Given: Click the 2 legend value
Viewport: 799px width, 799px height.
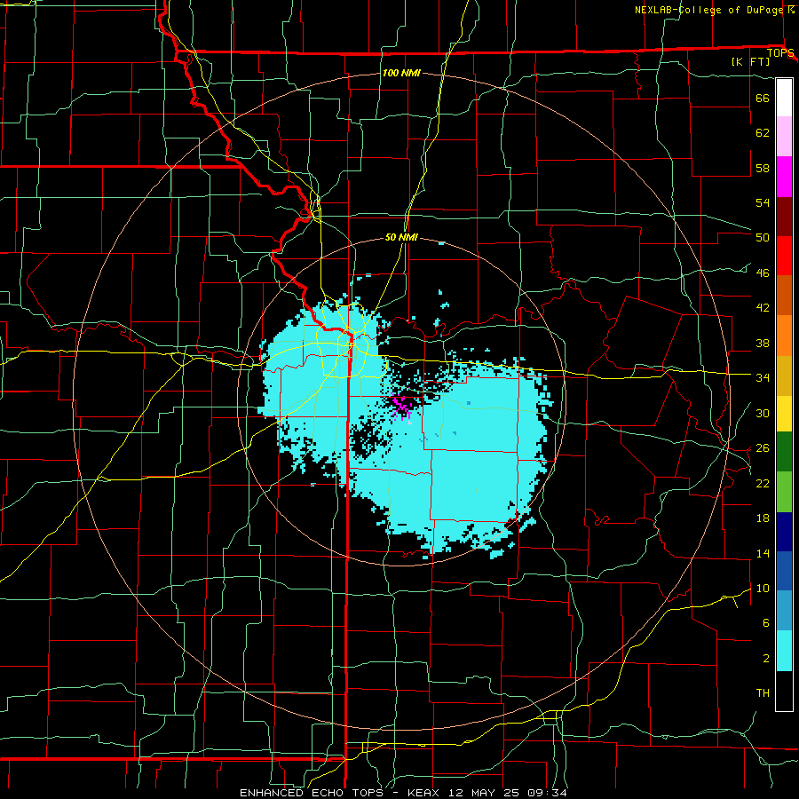Looking at the screenshot, I should [x=766, y=659].
